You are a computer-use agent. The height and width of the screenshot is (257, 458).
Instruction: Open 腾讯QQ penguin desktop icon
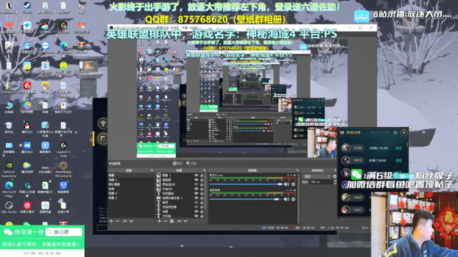coord(27,127)
